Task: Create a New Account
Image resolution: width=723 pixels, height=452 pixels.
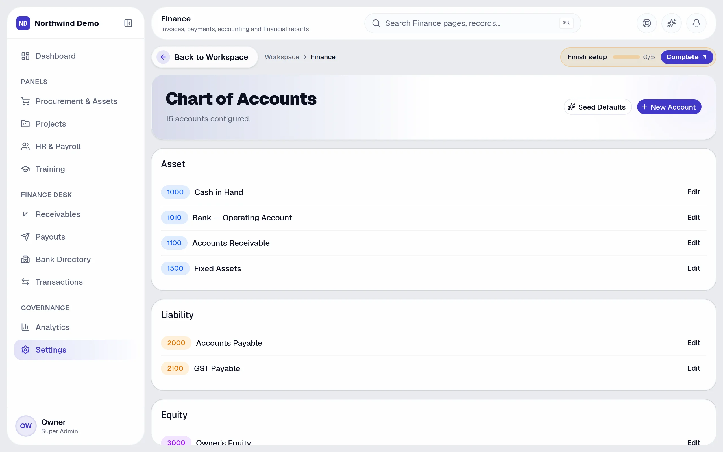Action: (x=669, y=107)
